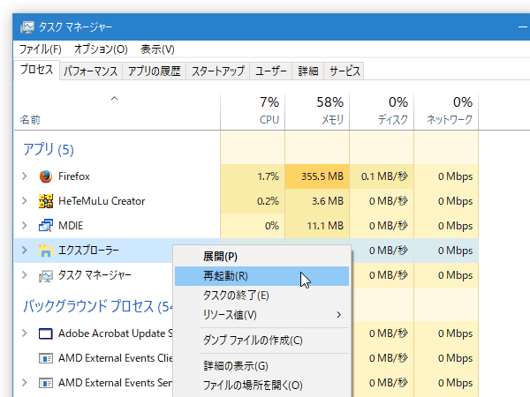Sort by the ネットワーク column header
530x397 pixels.
(x=450, y=119)
